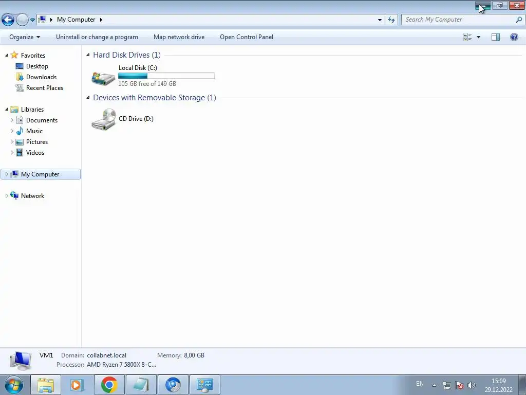This screenshot has height=395, width=526.
Task: Collapse Devices with Removable Storage group
Action: 88,97
